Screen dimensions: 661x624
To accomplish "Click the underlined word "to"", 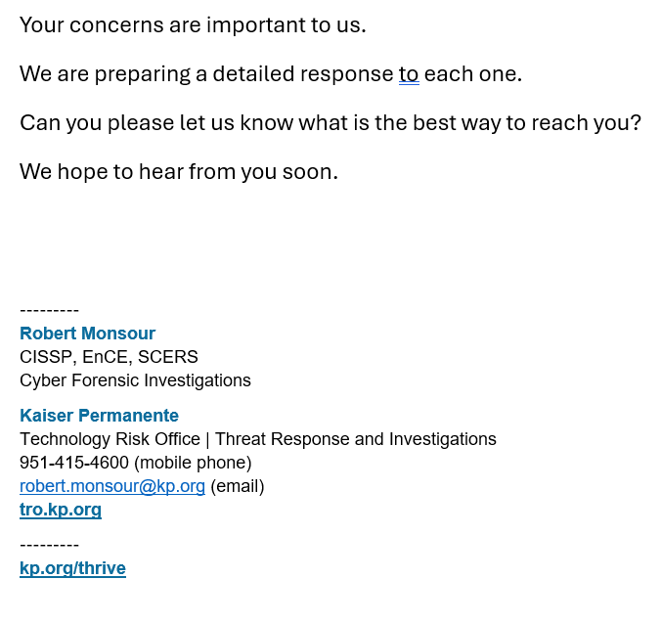I will tap(409, 74).
